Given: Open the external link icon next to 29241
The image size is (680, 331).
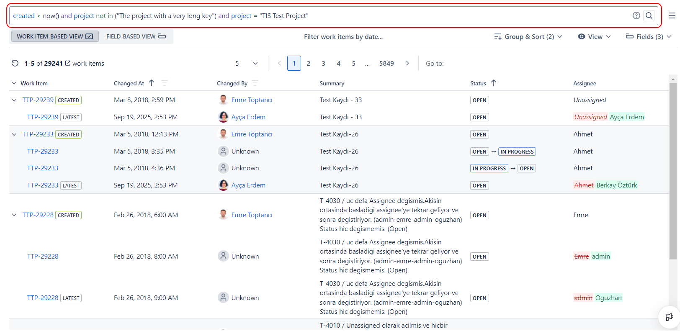Looking at the screenshot, I should [68, 63].
